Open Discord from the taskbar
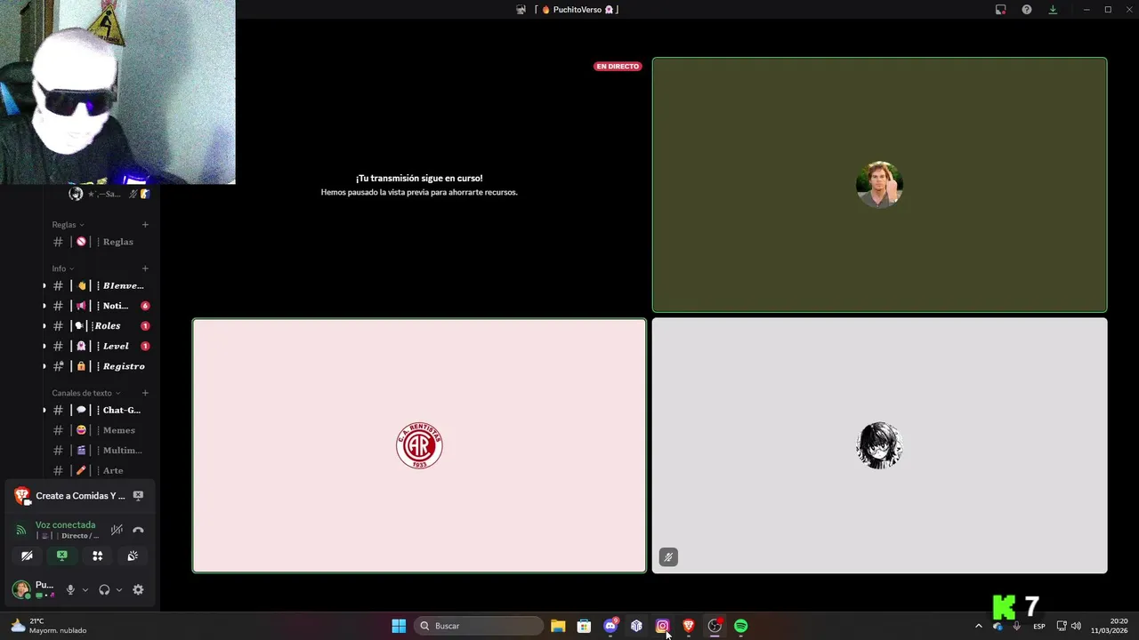This screenshot has width=1139, height=640. [610, 626]
